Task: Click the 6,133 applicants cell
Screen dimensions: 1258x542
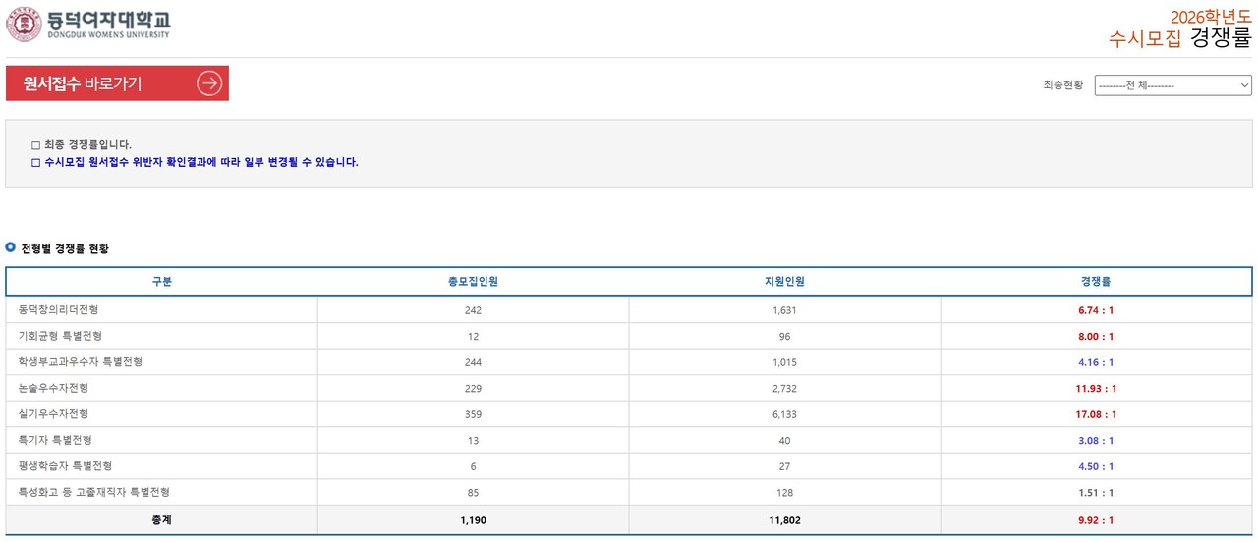Action: (784, 414)
